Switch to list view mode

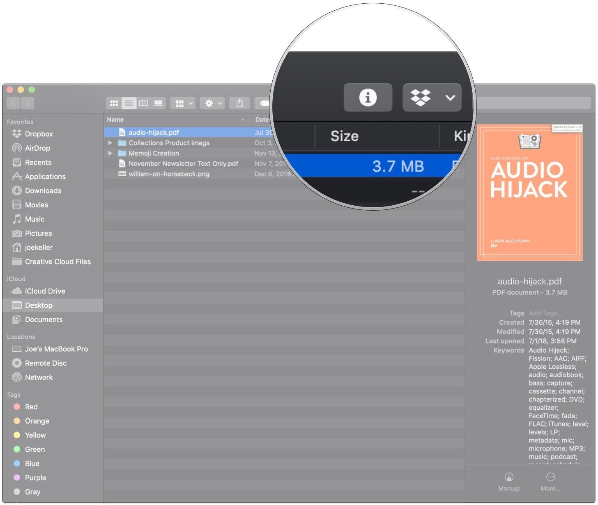tap(129, 103)
